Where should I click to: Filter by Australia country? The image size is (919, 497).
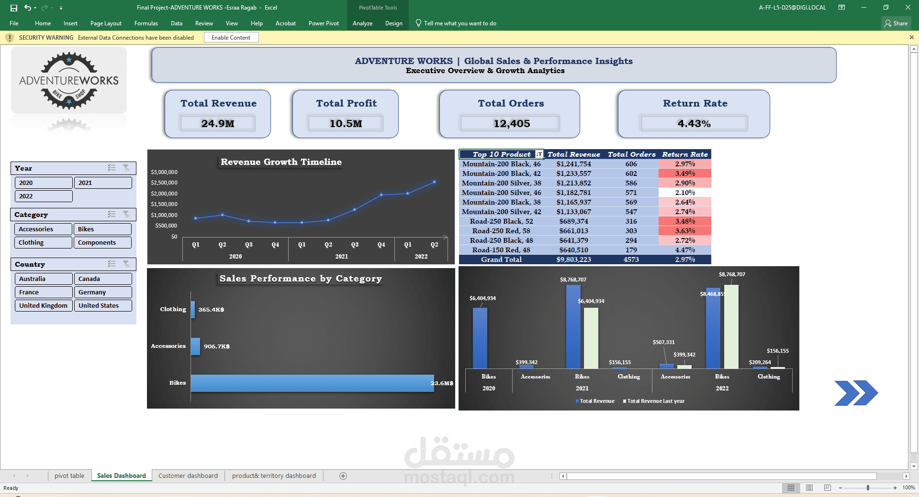click(x=44, y=279)
